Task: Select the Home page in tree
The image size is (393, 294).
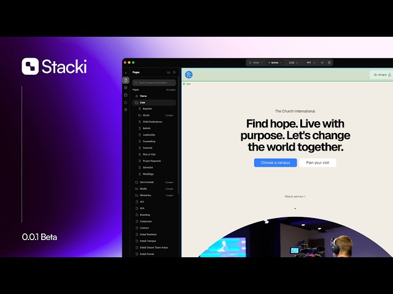Action: click(154, 96)
